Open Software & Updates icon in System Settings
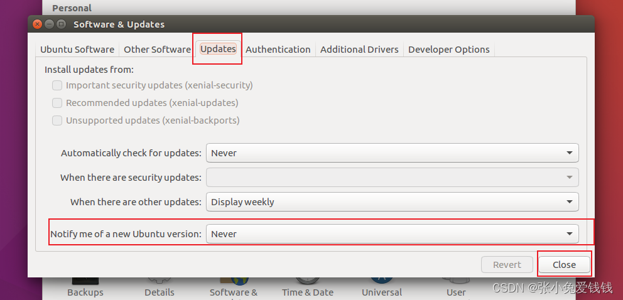This screenshot has height=300, width=623. 234,287
